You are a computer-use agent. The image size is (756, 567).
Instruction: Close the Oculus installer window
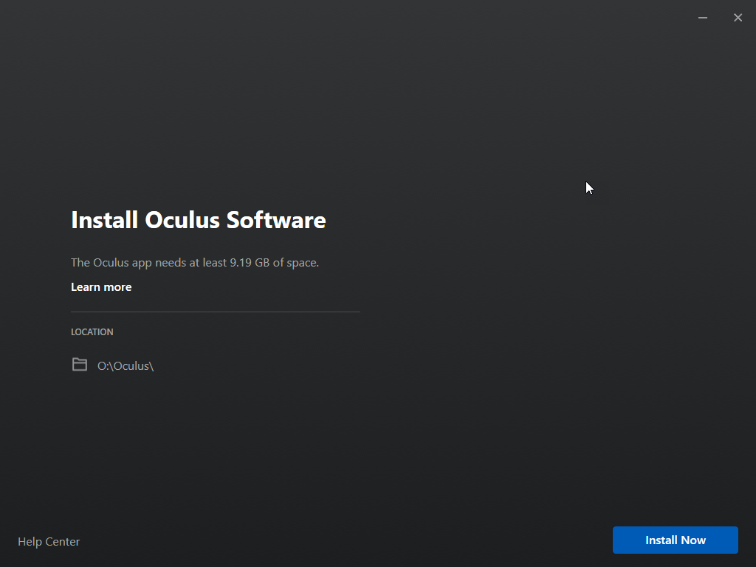tap(738, 18)
